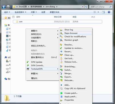Click the SVN Update green arrow icon
Screen dimensions: 115x104
28,62
